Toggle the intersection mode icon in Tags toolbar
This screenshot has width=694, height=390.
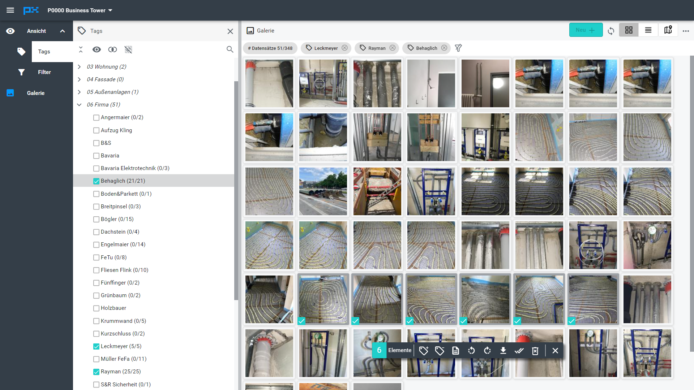pyautogui.click(x=112, y=49)
